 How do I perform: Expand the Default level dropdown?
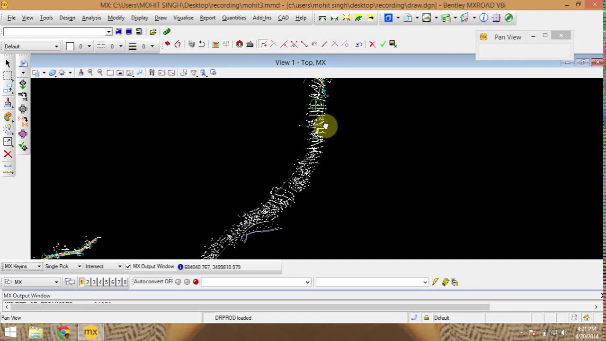pyautogui.click(x=56, y=46)
